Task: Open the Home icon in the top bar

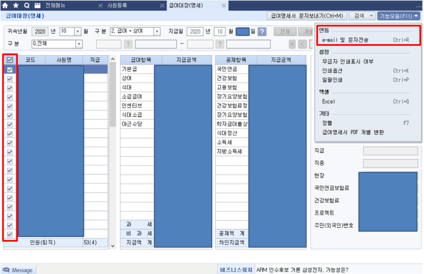Action: coord(5,5)
